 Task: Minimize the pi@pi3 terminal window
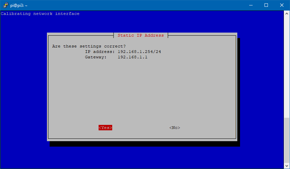click(251, 5)
